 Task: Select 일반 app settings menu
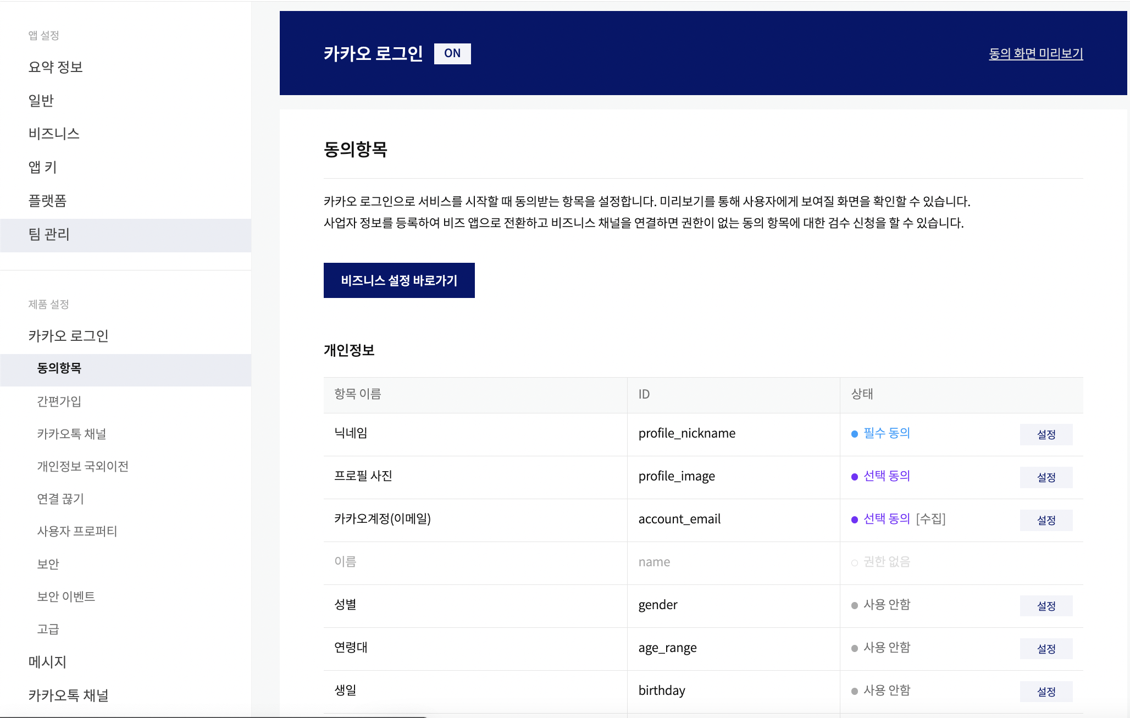[x=41, y=101]
